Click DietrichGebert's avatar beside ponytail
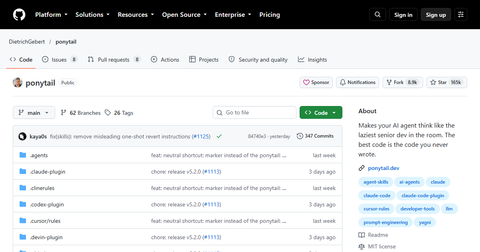 click(18, 82)
